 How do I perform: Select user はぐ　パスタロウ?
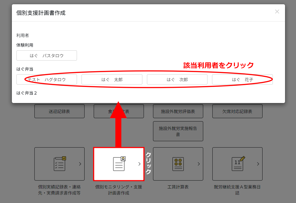[47, 55]
